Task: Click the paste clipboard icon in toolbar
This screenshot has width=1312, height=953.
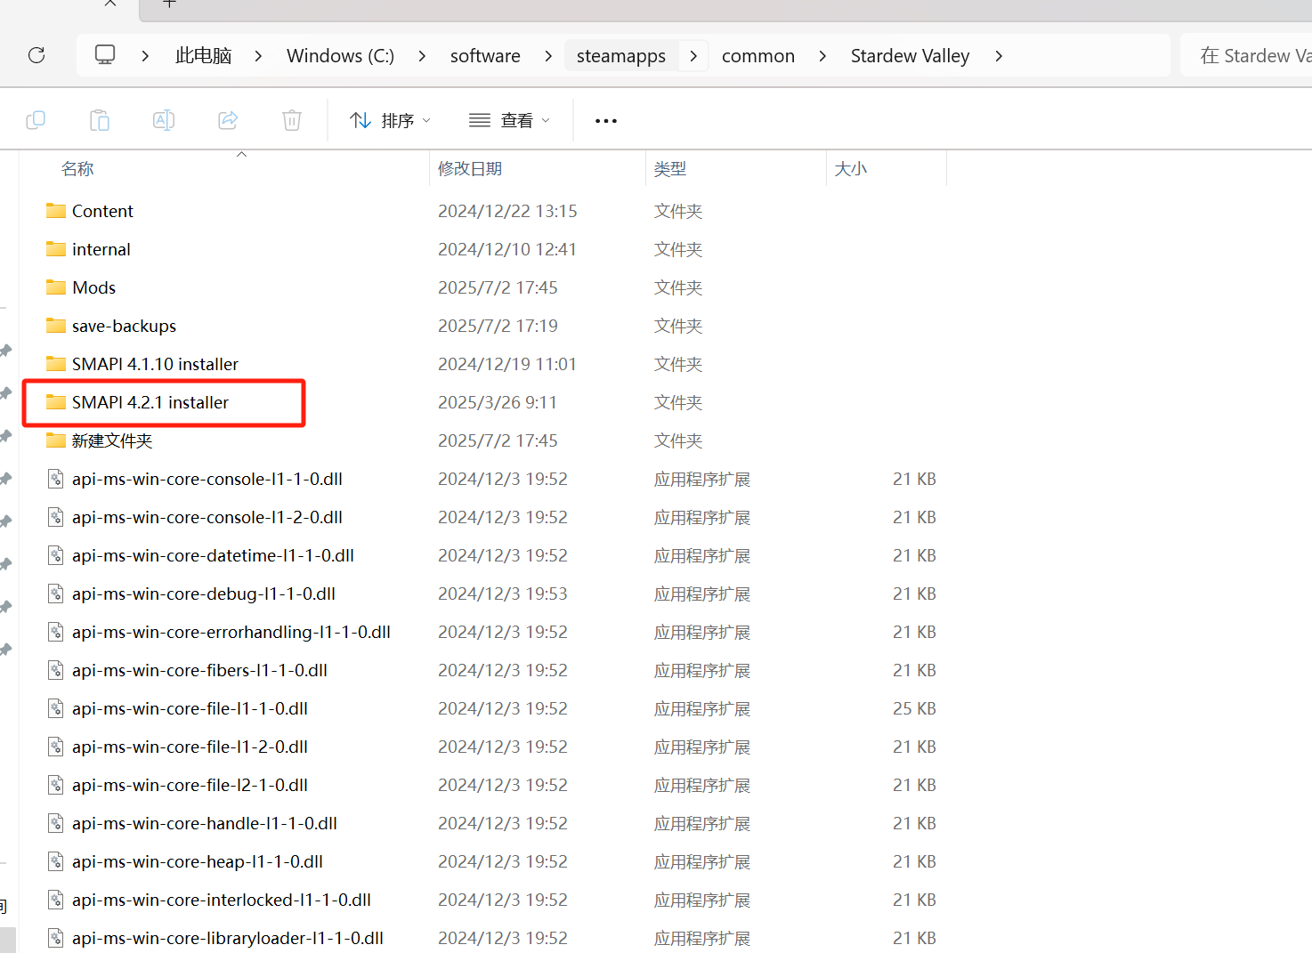Action: click(100, 120)
